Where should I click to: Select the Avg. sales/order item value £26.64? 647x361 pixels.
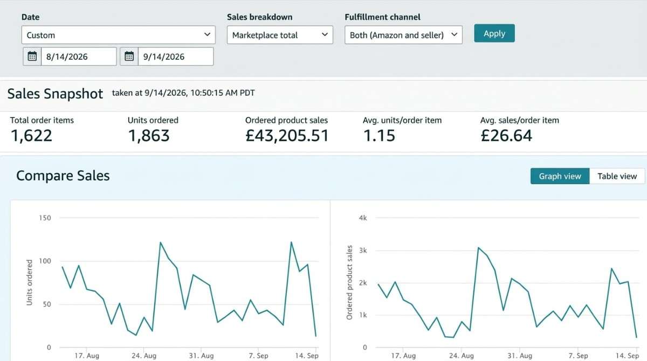pyautogui.click(x=506, y=135)
